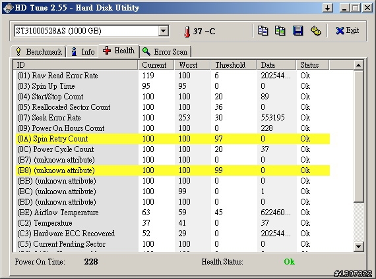Viewport: 376px width, 279px height.
Task: Select (C2) Temperature row
Action: 173,223
